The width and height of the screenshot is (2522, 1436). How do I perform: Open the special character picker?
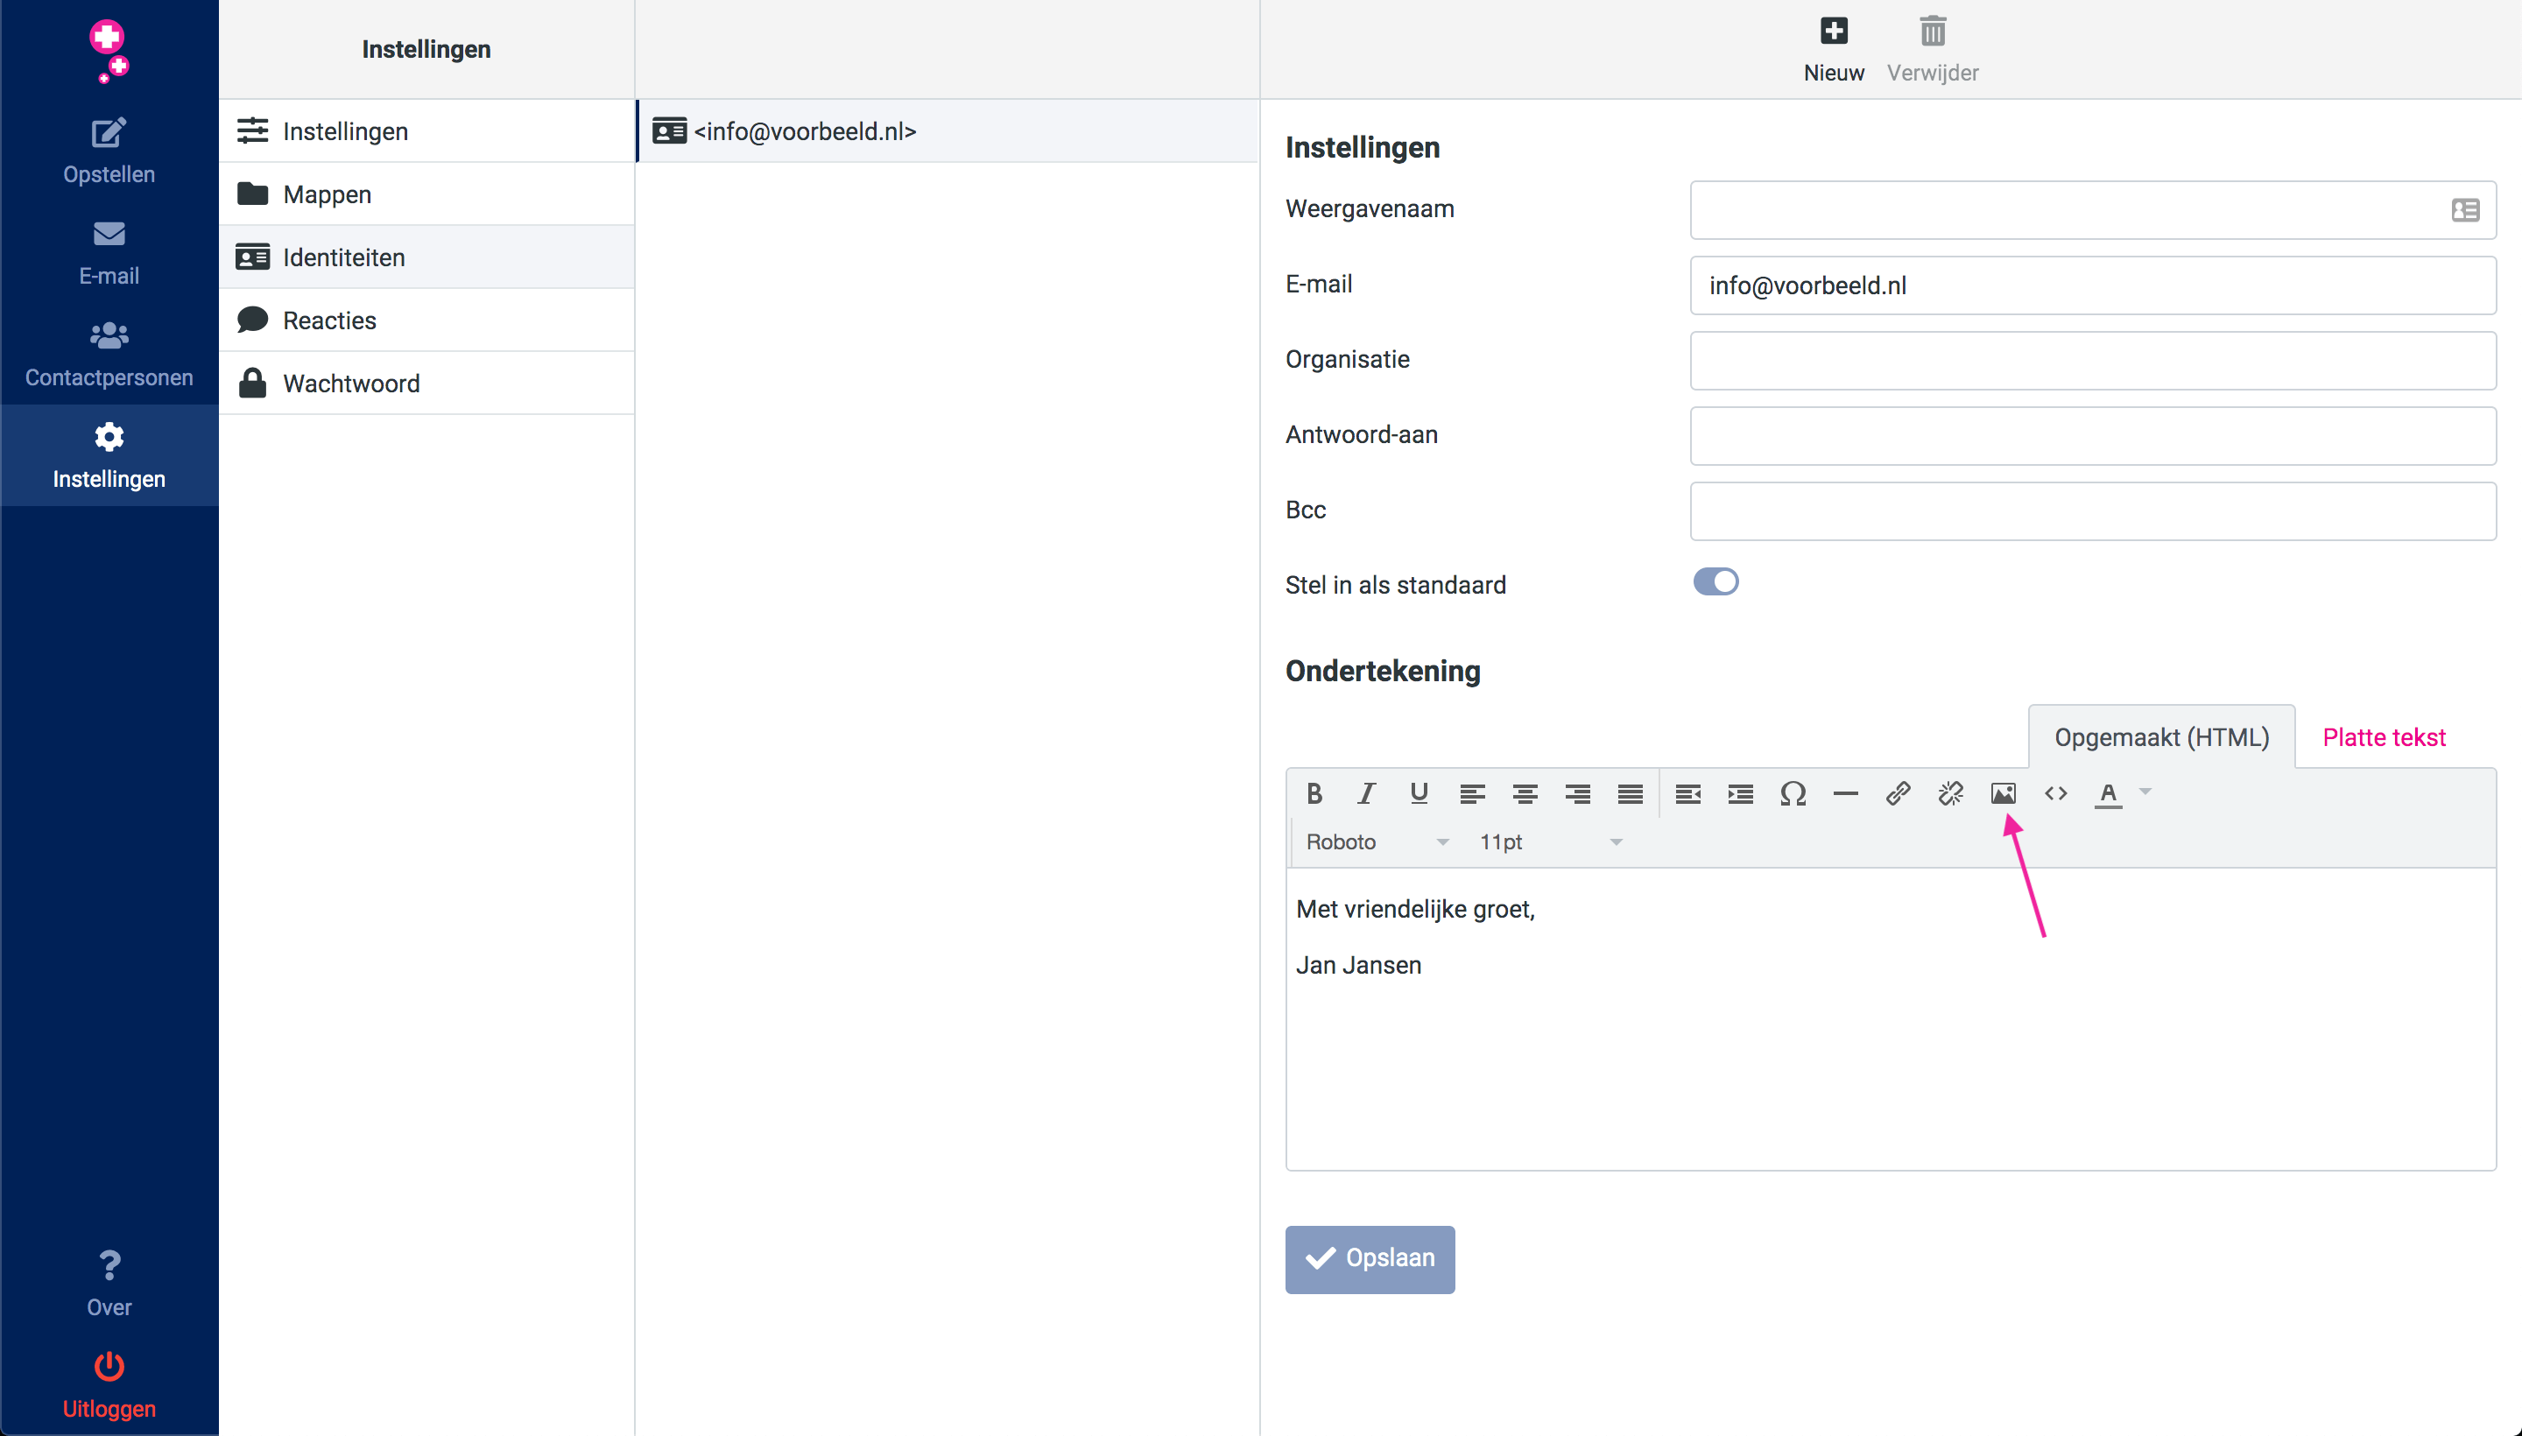click(x=1793, y=793)
